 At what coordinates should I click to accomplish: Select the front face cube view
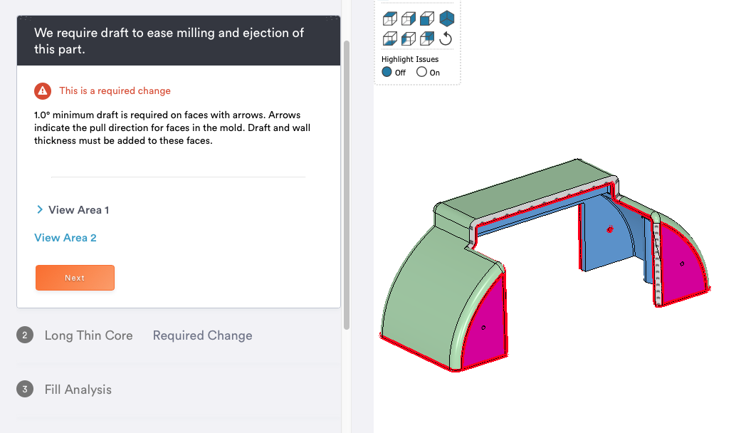pyautogui.click(x=427, y=19)
